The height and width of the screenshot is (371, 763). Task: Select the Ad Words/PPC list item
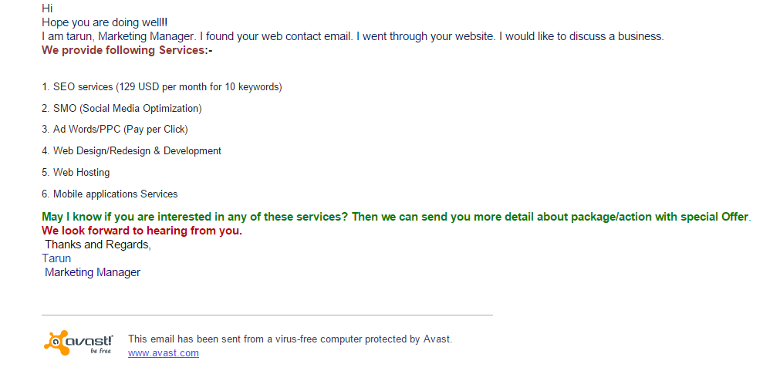coord(115,130)
